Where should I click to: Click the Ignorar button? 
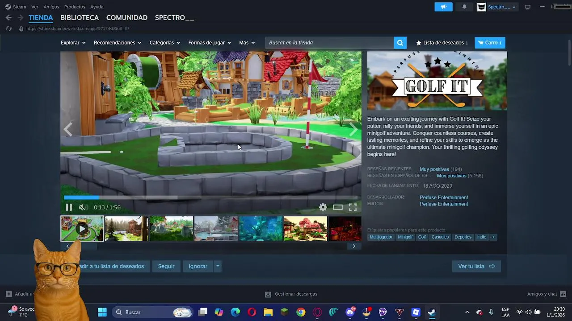tap(198, 266)
